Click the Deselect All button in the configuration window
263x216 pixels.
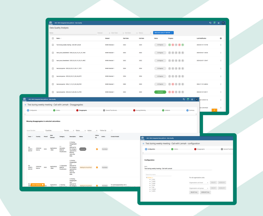(x=205, y=192)
